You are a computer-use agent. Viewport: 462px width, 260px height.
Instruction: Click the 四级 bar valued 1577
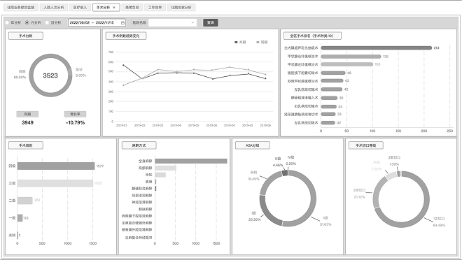coord(56,166)
